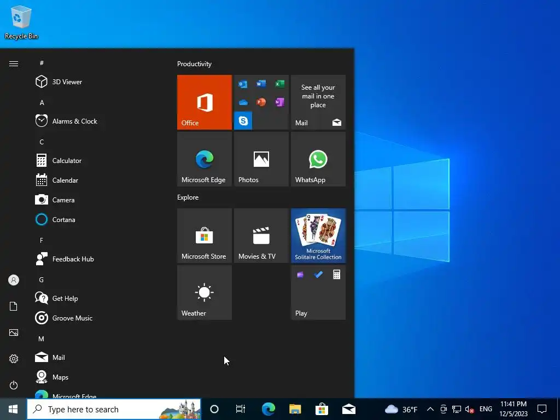The height and width of the screenshot is (420, 560).
Task: Open Calculator in the app list
Action: [96, 160]
